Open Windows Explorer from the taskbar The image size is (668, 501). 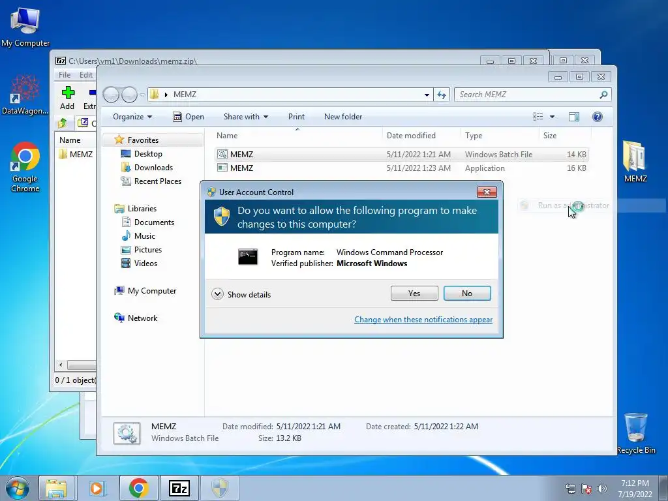tap(56, 488)
